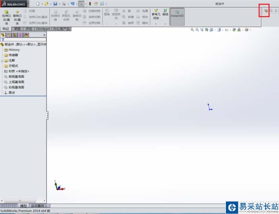Click the Section View icon

point(206,30)
